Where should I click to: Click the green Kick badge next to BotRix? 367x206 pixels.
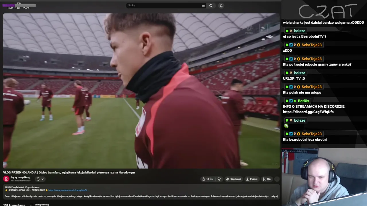click(287, 101)
